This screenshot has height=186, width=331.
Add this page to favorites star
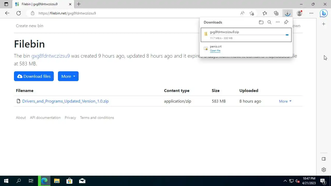(x=252, y=13)
